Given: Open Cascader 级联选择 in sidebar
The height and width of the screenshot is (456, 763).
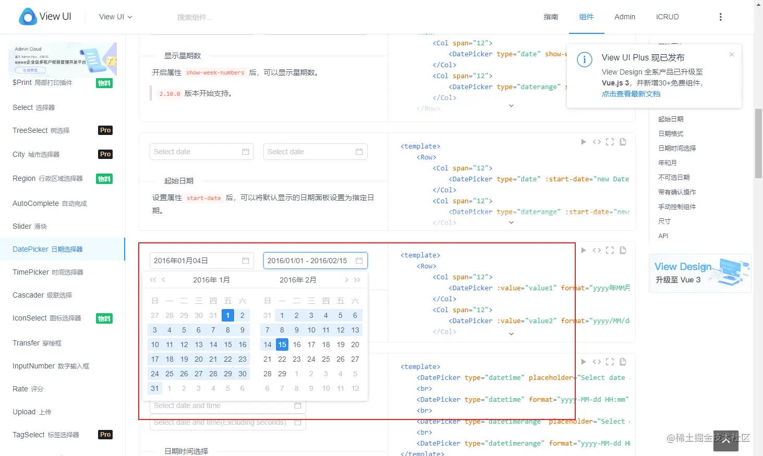Looking at the screenshot, I should (x=63, y=295).
